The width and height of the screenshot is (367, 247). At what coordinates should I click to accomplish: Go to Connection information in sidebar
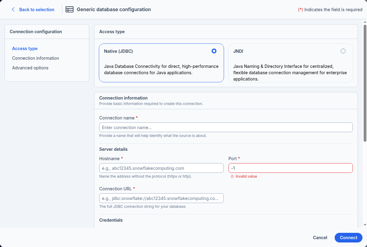coord(35,58)
